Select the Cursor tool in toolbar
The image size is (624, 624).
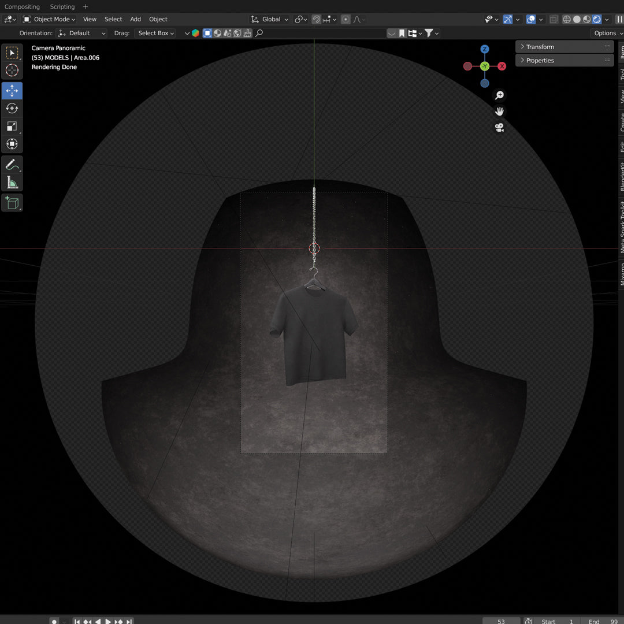pos(12,70)
